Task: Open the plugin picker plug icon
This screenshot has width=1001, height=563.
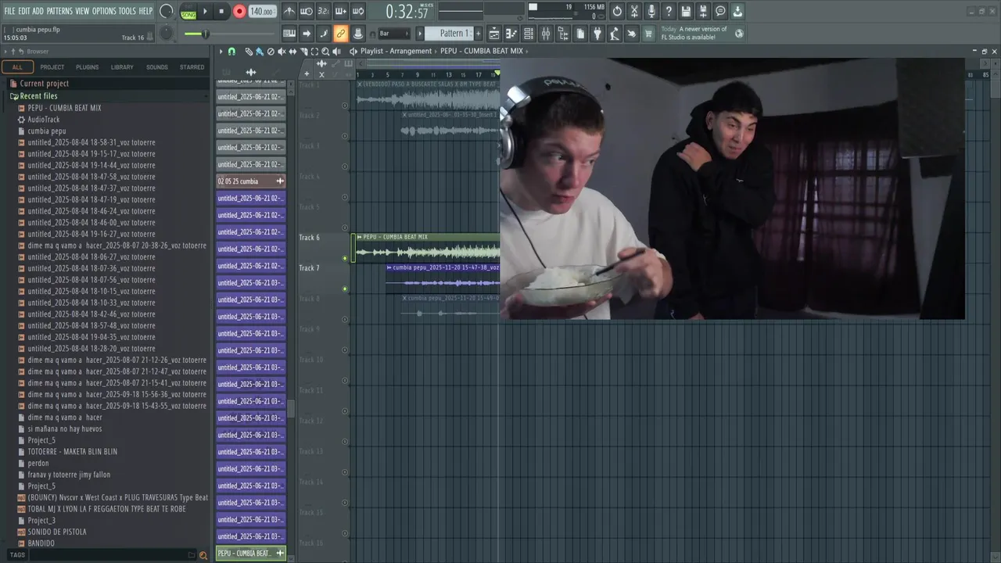Action: [597, 34]
